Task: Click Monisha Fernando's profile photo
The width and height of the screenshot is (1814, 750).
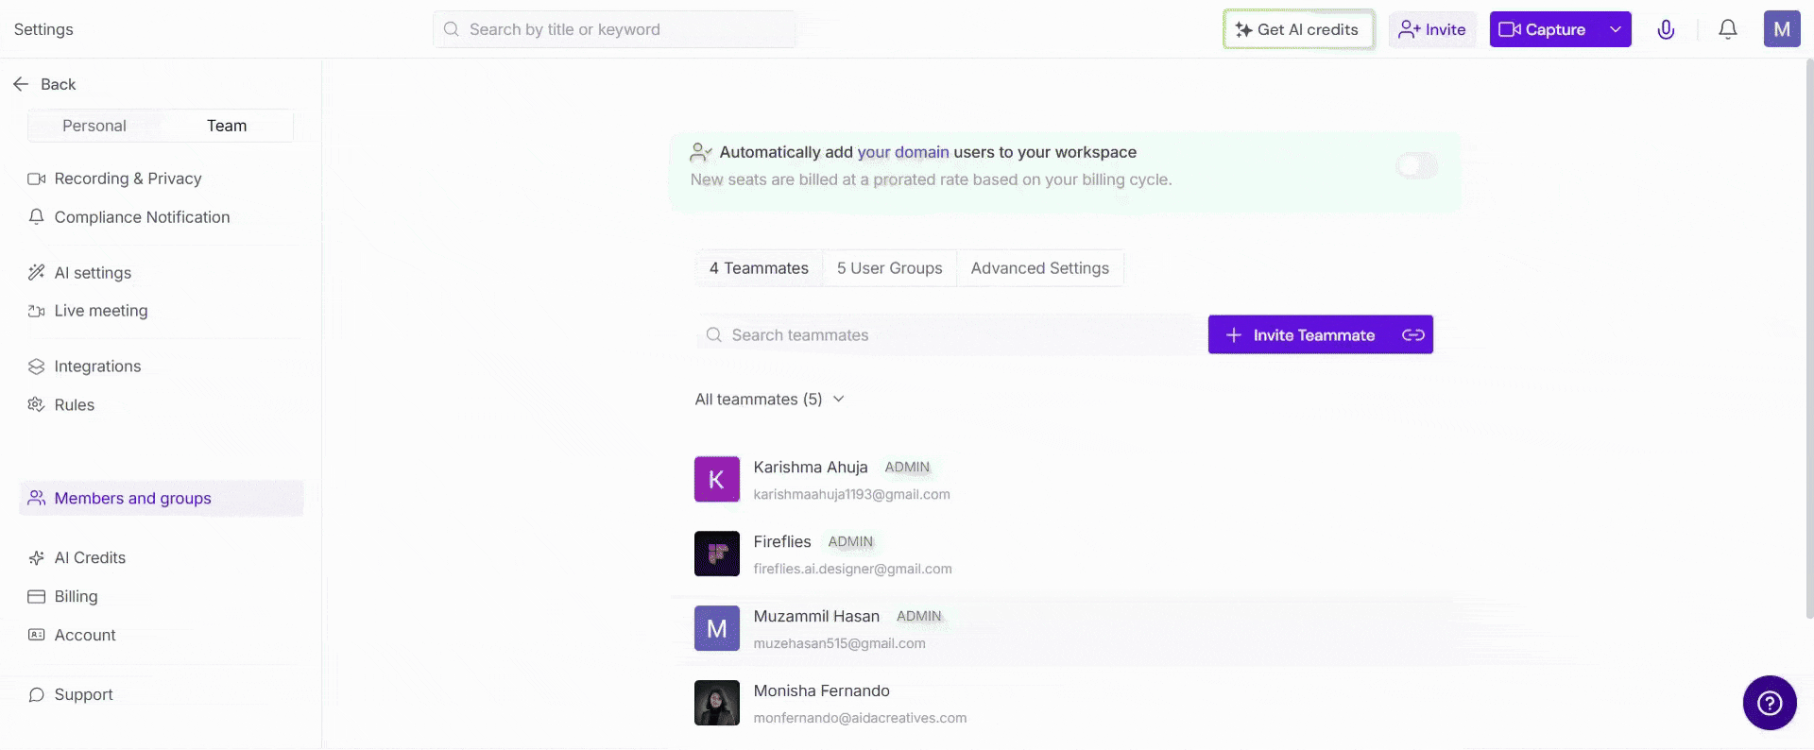Action: pos(717,703)
